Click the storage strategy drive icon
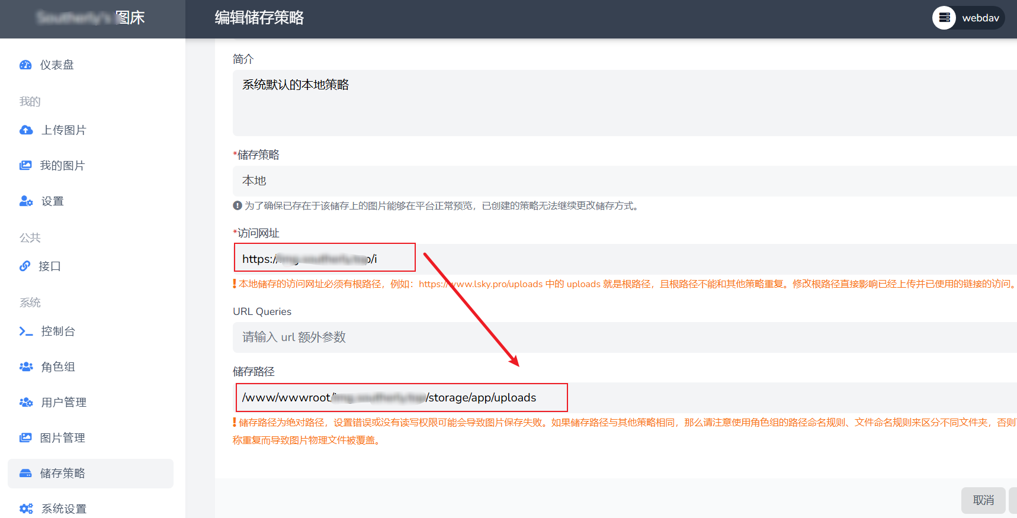The width and height of the screenshot is (1017, 518). [x=25, y=474]
